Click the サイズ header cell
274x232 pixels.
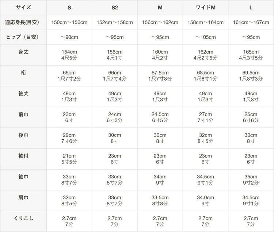[23, 7]
